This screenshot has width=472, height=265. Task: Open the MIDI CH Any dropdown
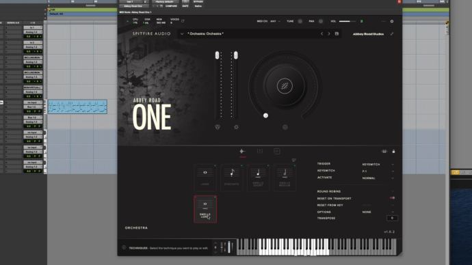(x=275, y=21)
